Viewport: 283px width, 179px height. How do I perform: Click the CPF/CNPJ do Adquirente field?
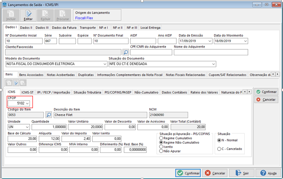151,52
